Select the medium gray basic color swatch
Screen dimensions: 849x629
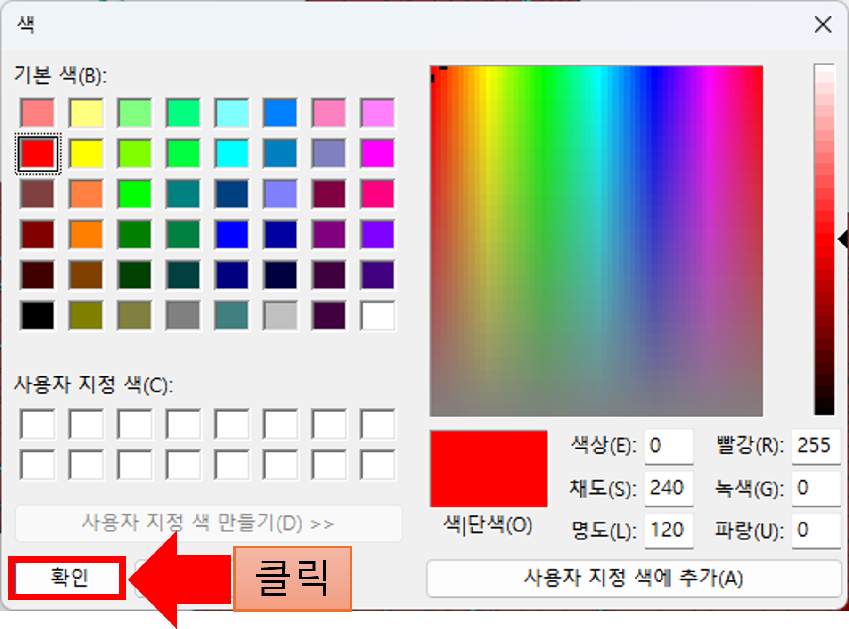[183, 316]
